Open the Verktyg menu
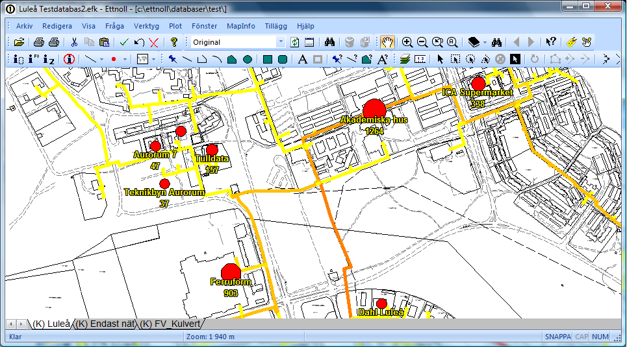Viewport: 627px width, 347px height. 146,26
